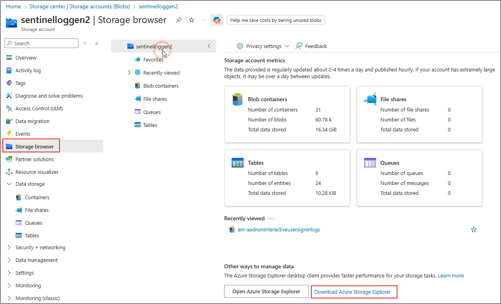The width and height of the screenshot is (501, 304).
Task: Click the Blob containers card icon
Action: (238, 99)
